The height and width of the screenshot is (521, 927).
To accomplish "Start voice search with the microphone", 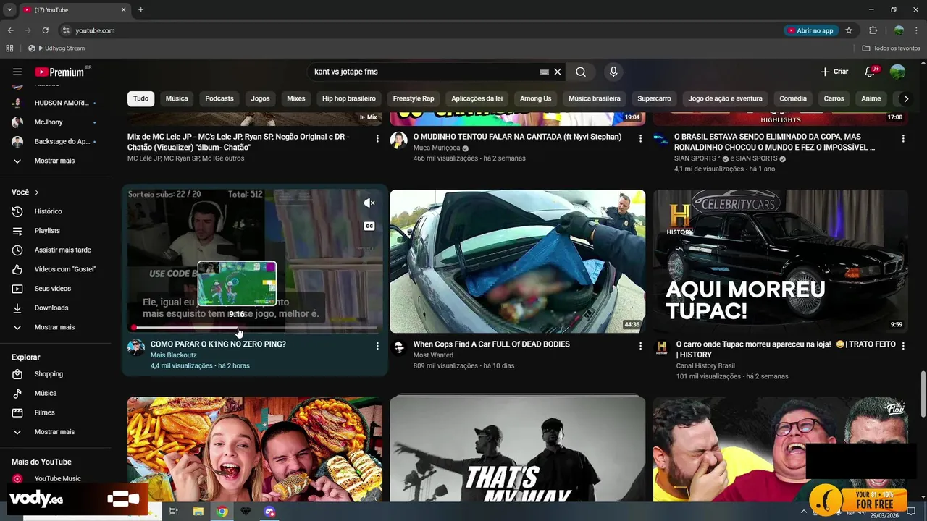I will [x=613, y=72].
